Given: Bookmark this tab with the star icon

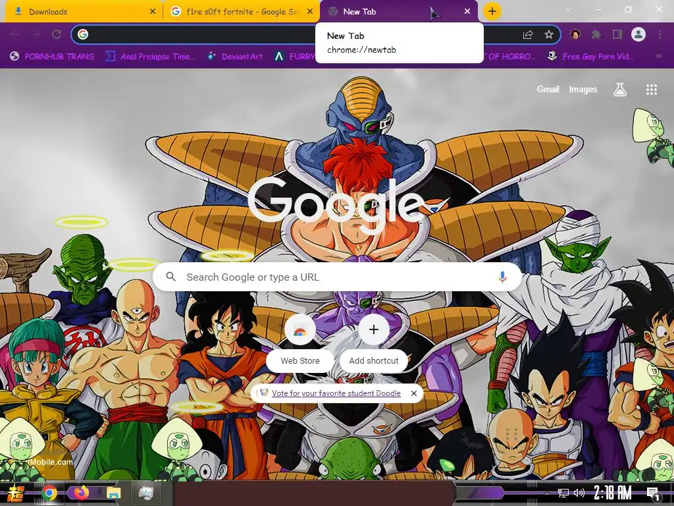Looking at the screenshot, I should [x=549, y=34].
